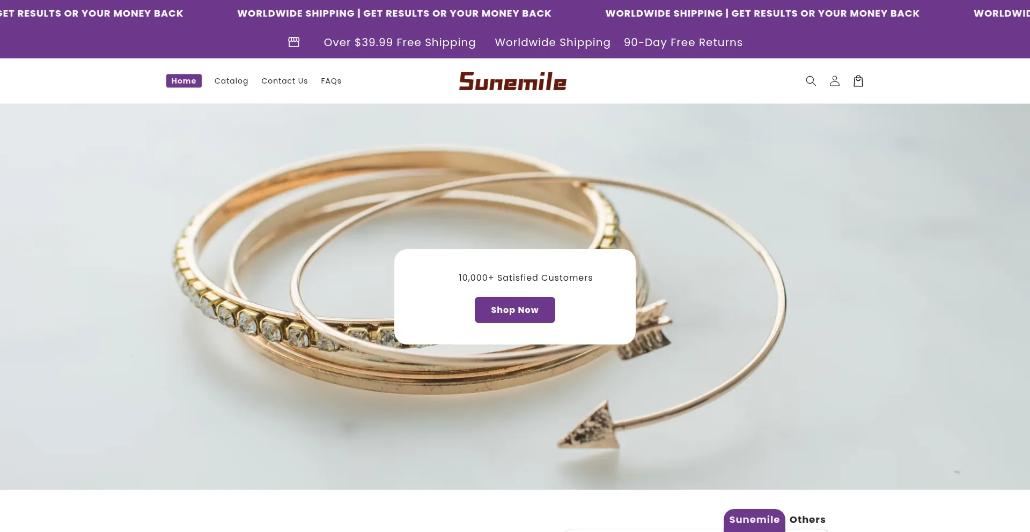This screenshot has height=532, width=1030.
Task: Click Over $39.99 Free Shipping text
Action: [x=400, y=42]
